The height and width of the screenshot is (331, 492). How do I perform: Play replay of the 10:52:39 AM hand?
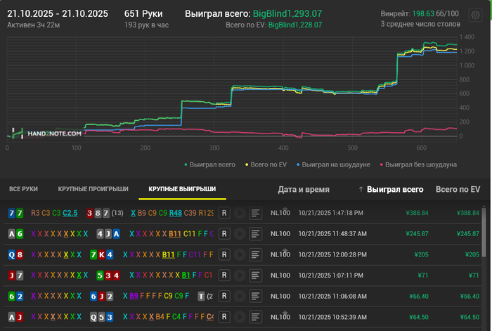[240, 317]
